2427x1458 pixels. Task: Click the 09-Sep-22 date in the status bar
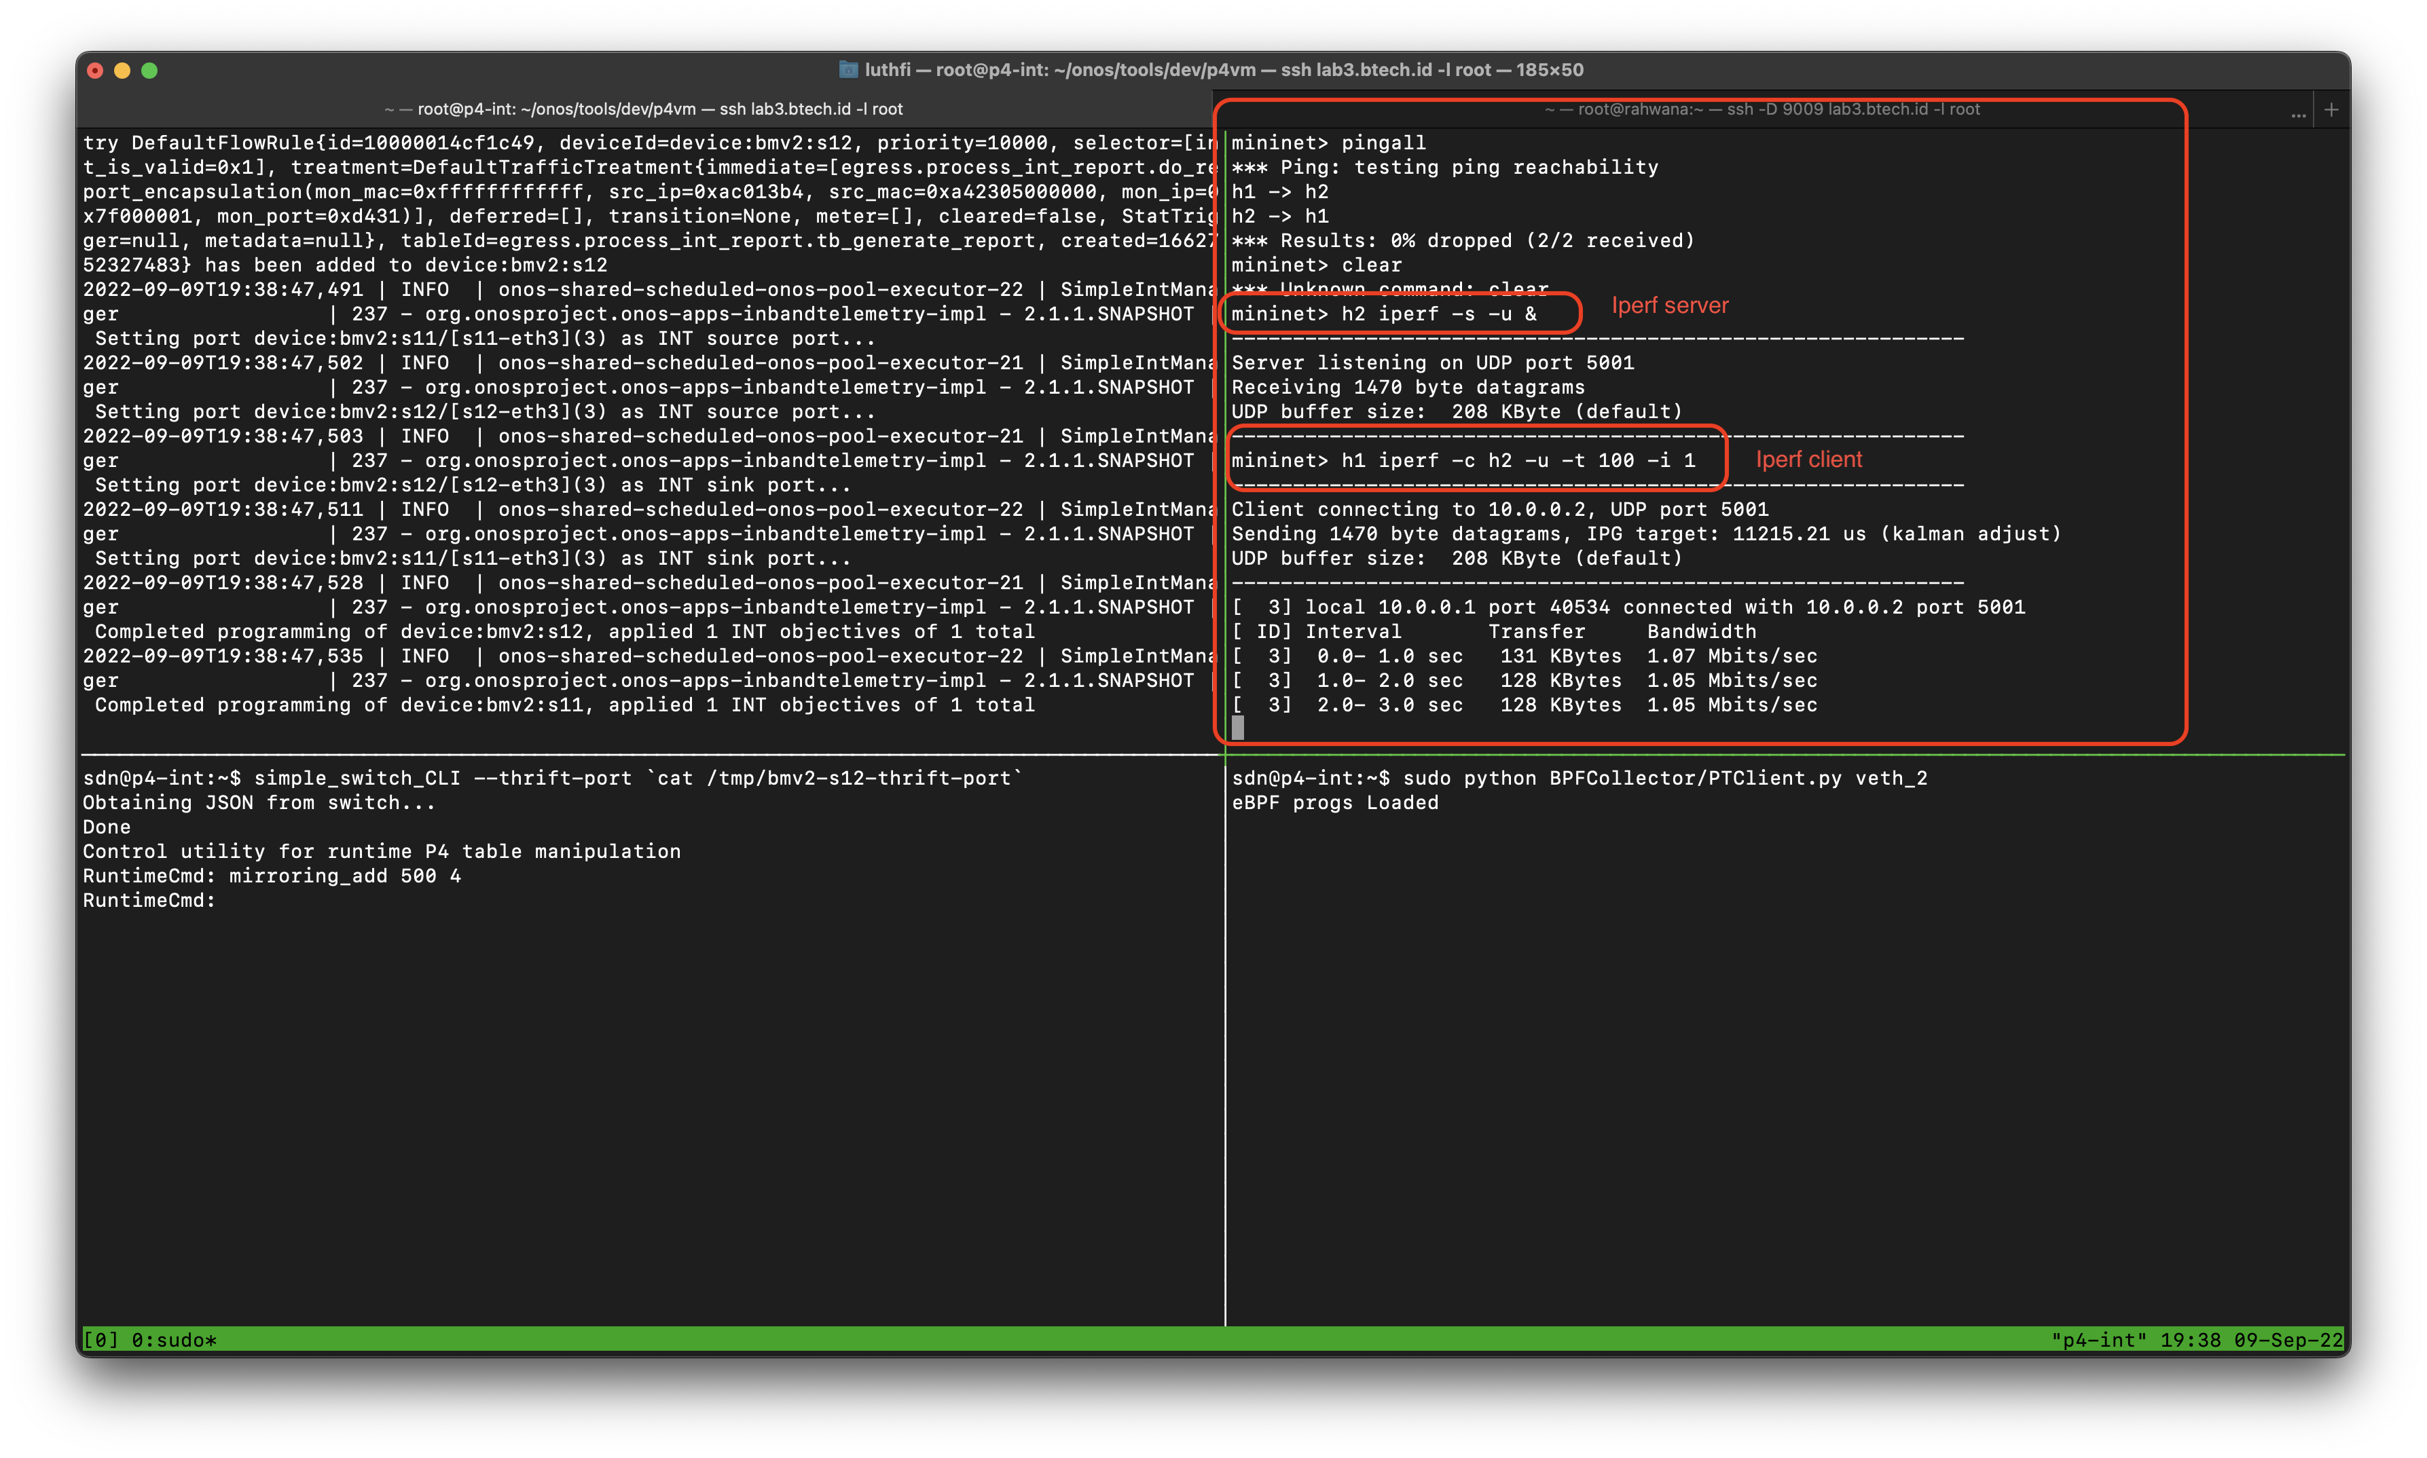click(x=2288, y=1340)
